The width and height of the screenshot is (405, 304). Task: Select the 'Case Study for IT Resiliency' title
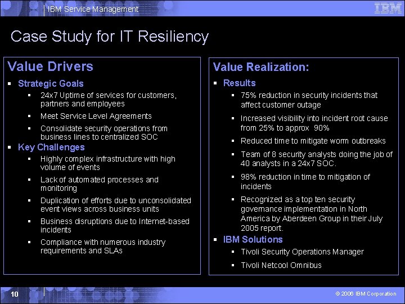(110, 37)
